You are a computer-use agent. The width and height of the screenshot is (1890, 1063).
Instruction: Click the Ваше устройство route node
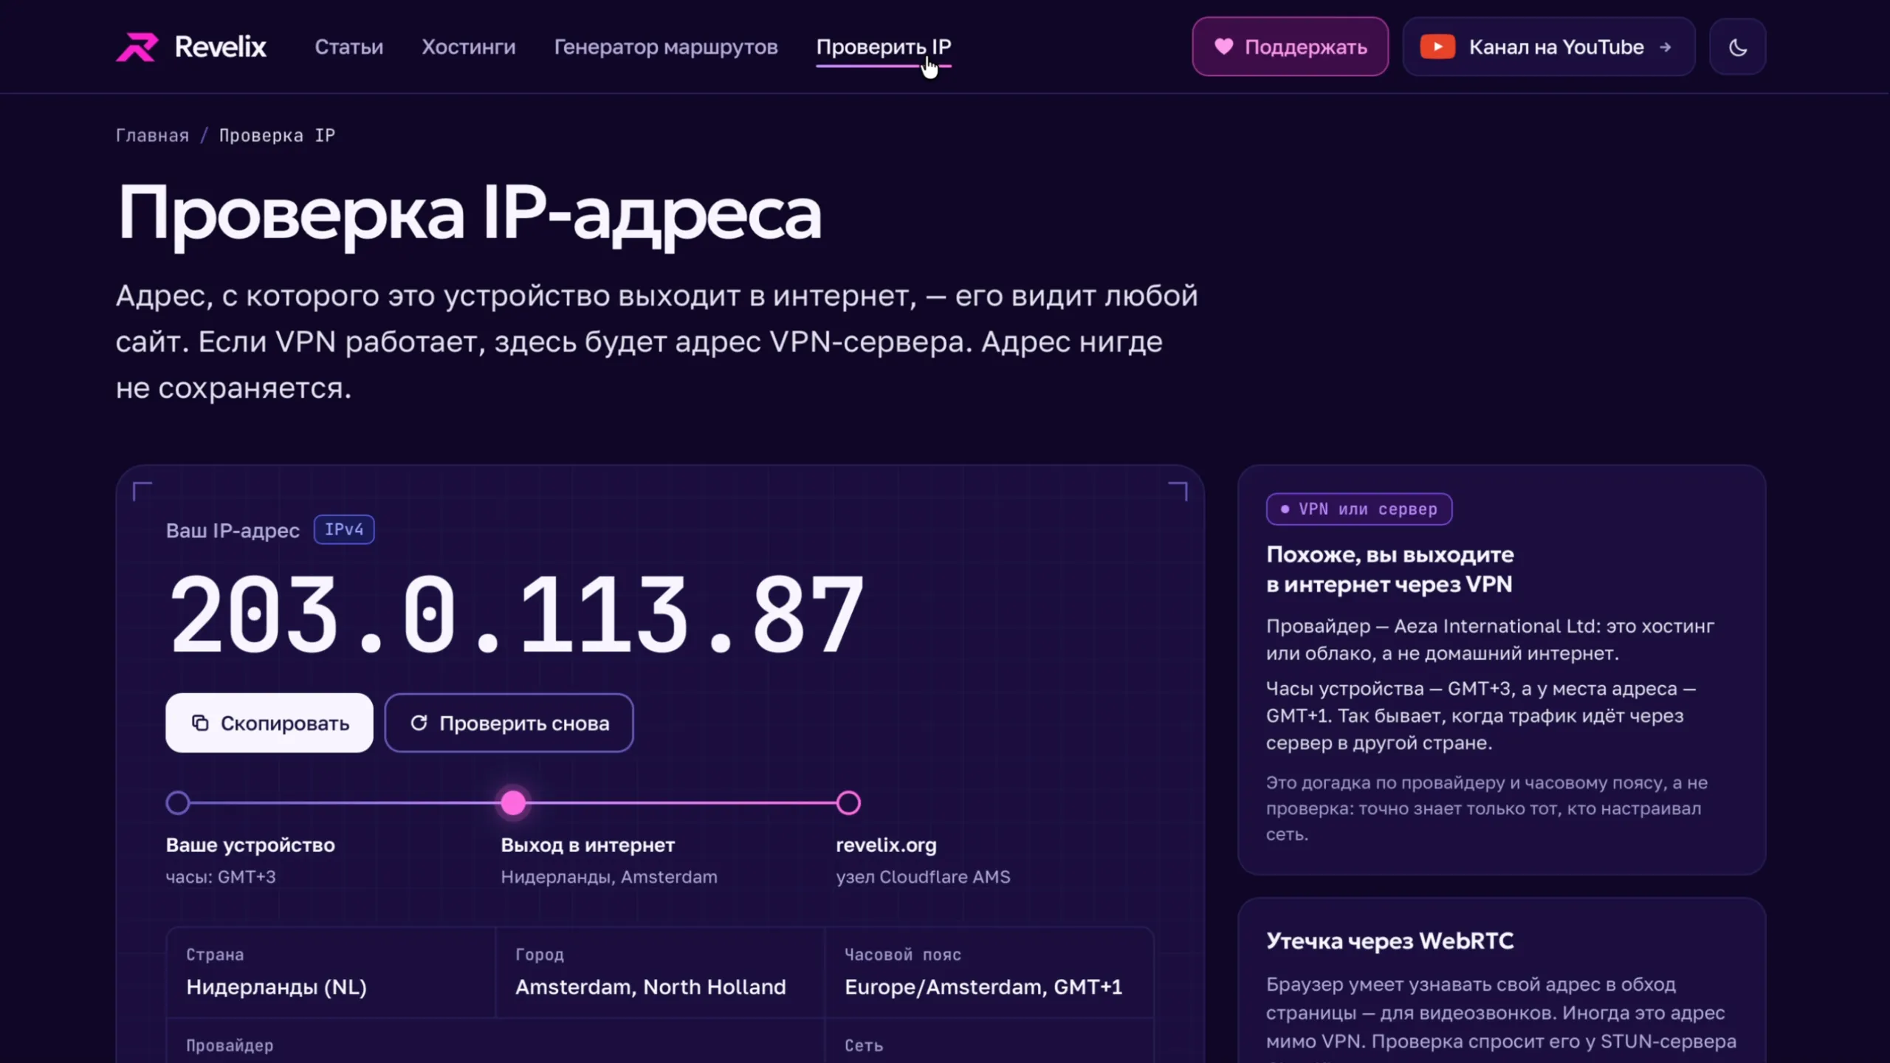point(178,802)
